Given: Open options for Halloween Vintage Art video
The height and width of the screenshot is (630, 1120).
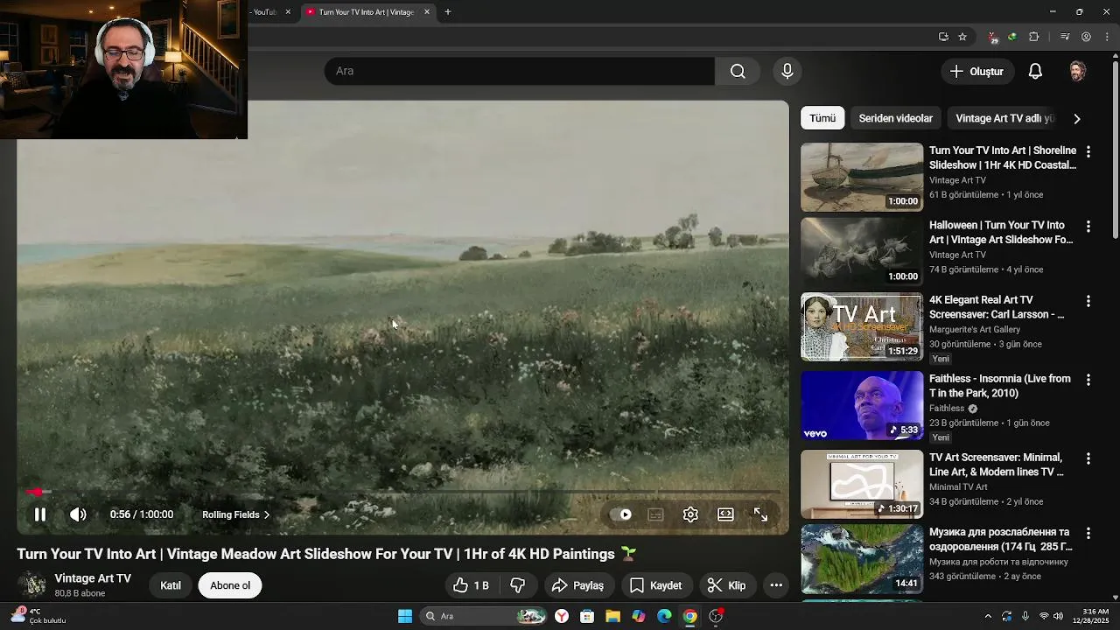Looking at the screenshot, I should 1088,226.
